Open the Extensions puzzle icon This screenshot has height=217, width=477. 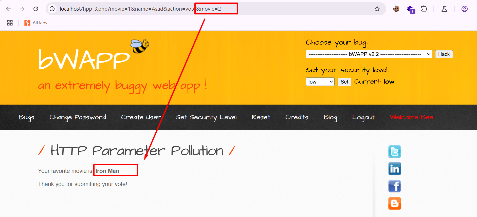pos(424,9)
